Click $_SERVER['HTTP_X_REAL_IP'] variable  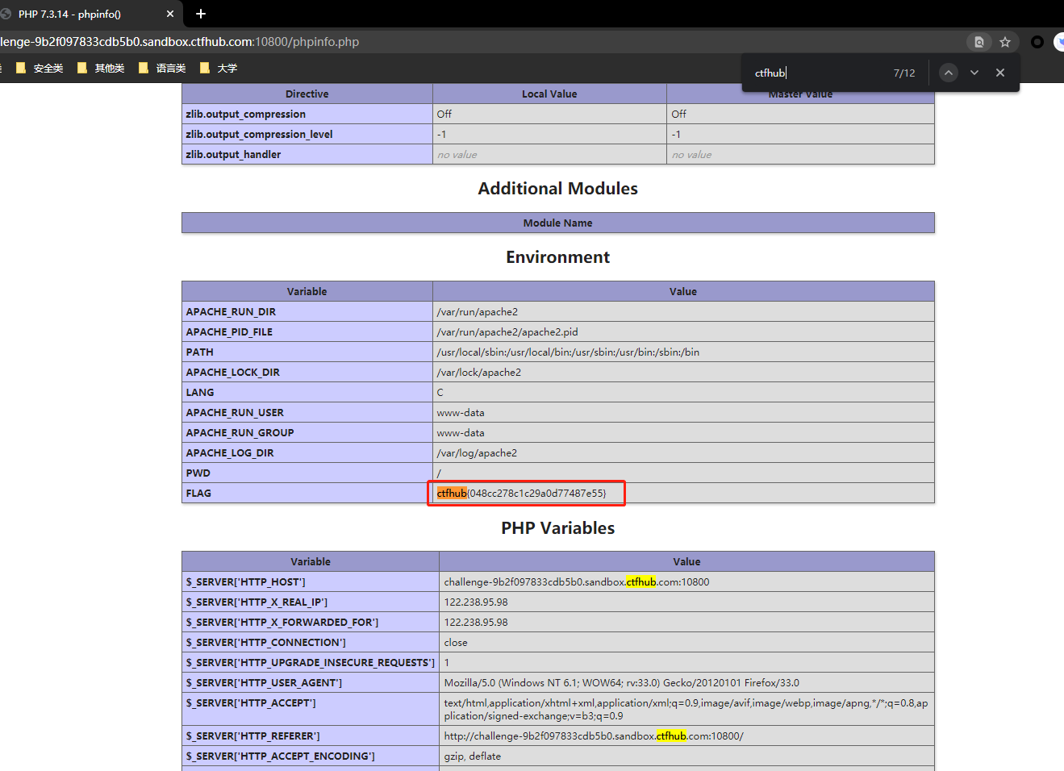257,602
